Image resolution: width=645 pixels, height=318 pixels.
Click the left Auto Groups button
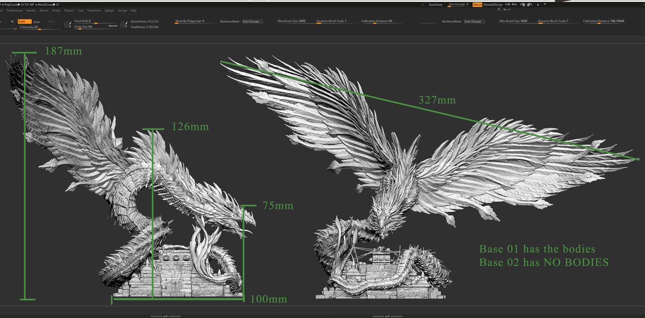(253, 21)
